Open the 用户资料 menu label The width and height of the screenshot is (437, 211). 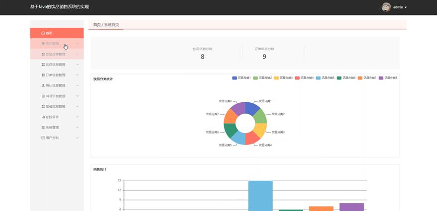coord(52,138)
